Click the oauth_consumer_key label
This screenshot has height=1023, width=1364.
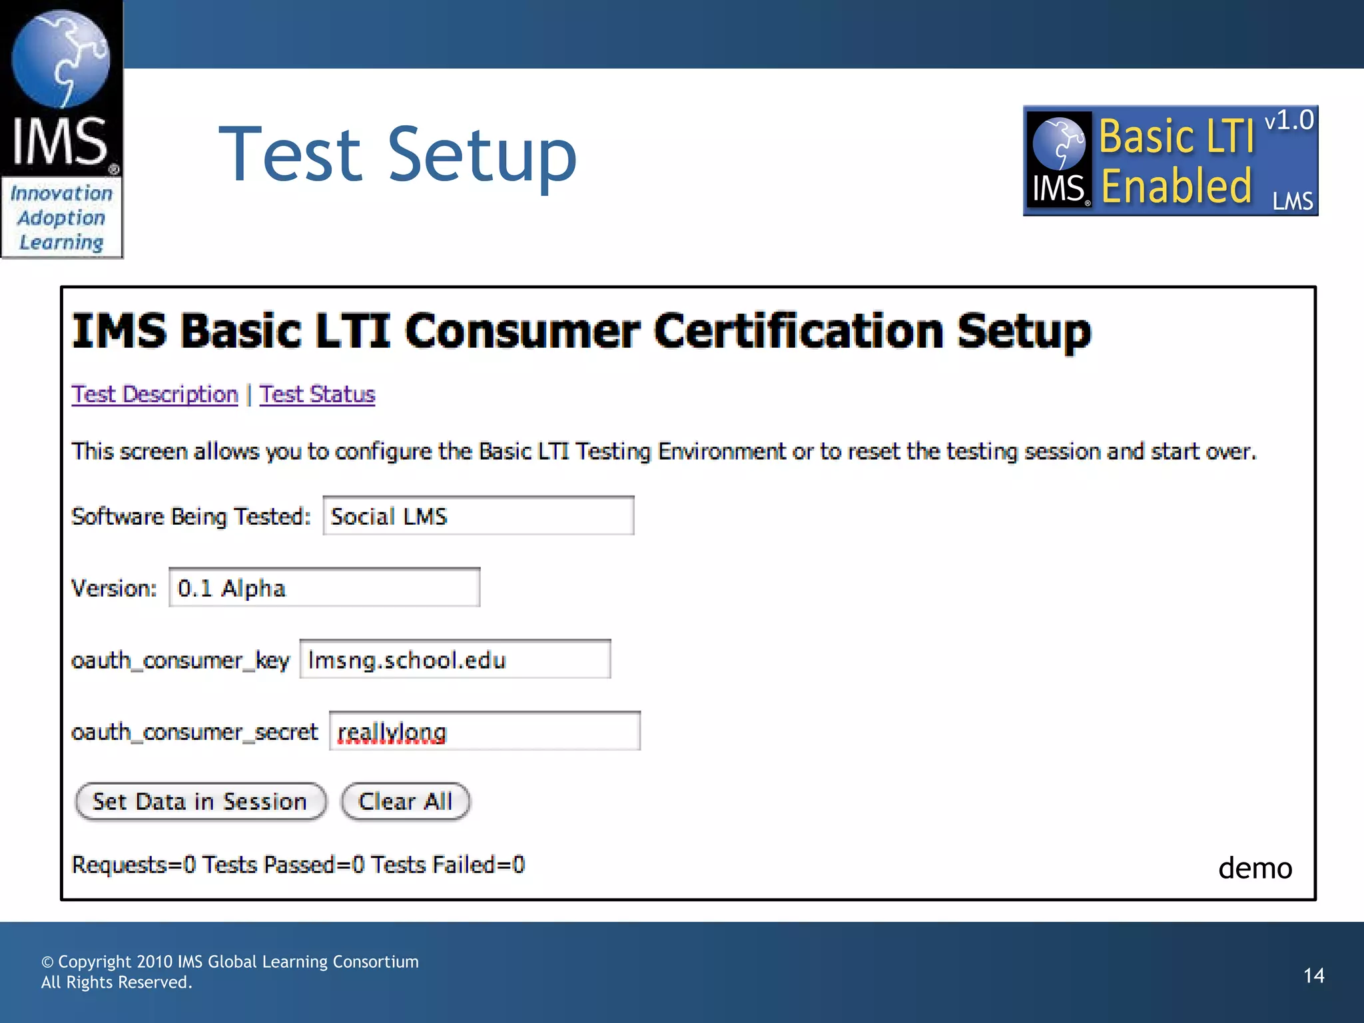(x=180, y=660)
